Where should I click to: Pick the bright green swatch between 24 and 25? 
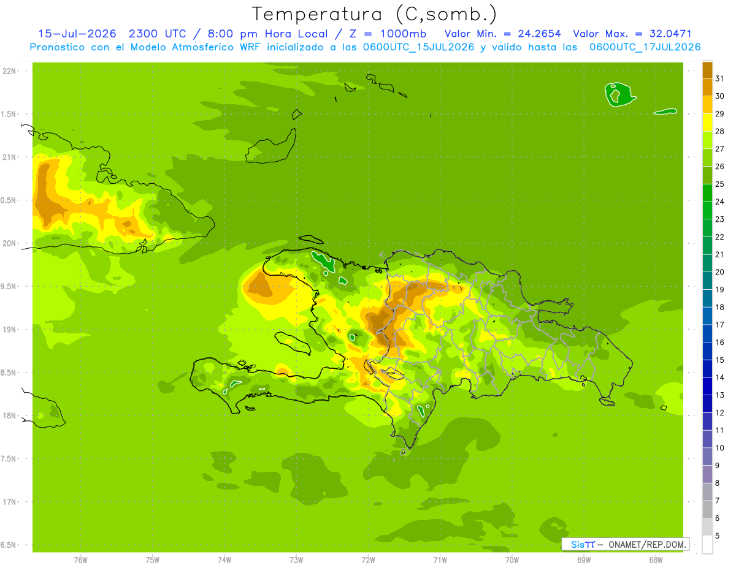pos(707,193)
